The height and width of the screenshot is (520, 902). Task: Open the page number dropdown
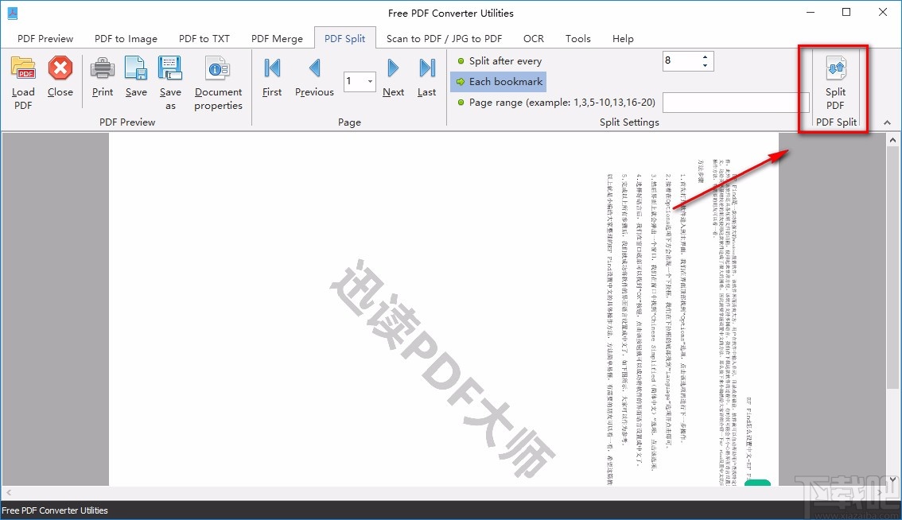pyautogui.click(x=370, y=81)
